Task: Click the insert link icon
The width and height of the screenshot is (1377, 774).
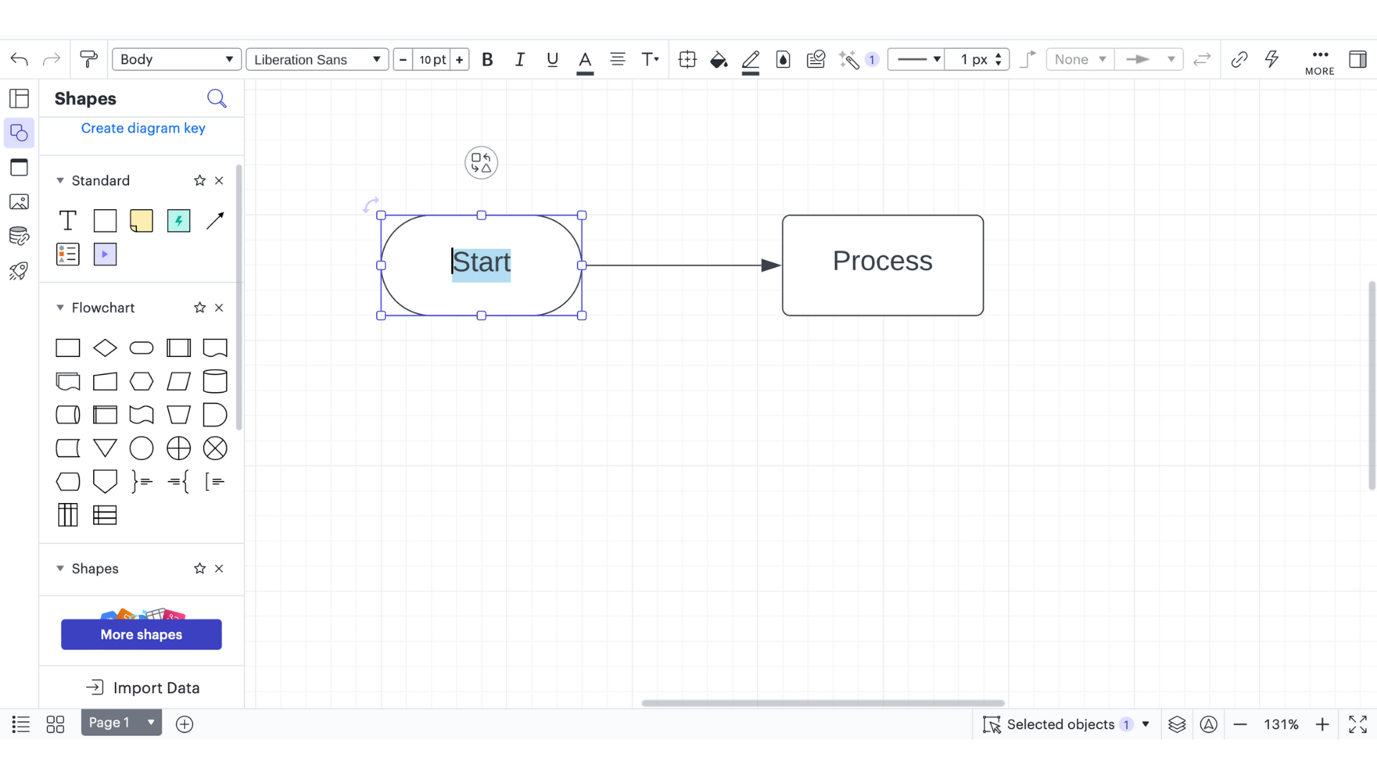Action: point(1239,59)
